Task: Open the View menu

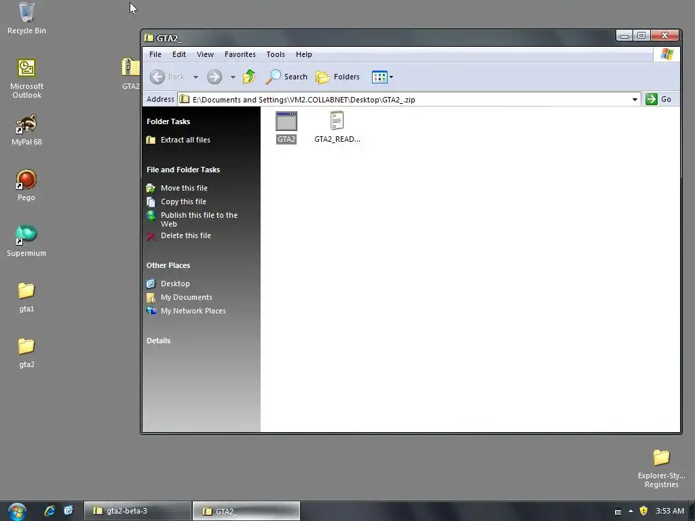Action: (205, 54)
